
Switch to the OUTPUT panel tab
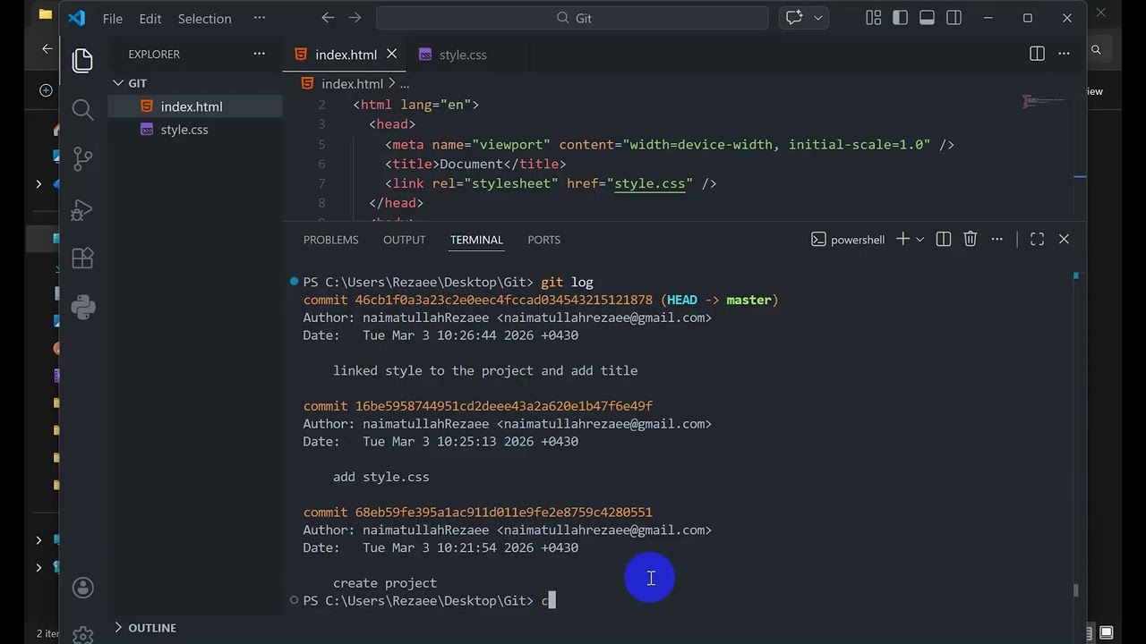(404, 240)
